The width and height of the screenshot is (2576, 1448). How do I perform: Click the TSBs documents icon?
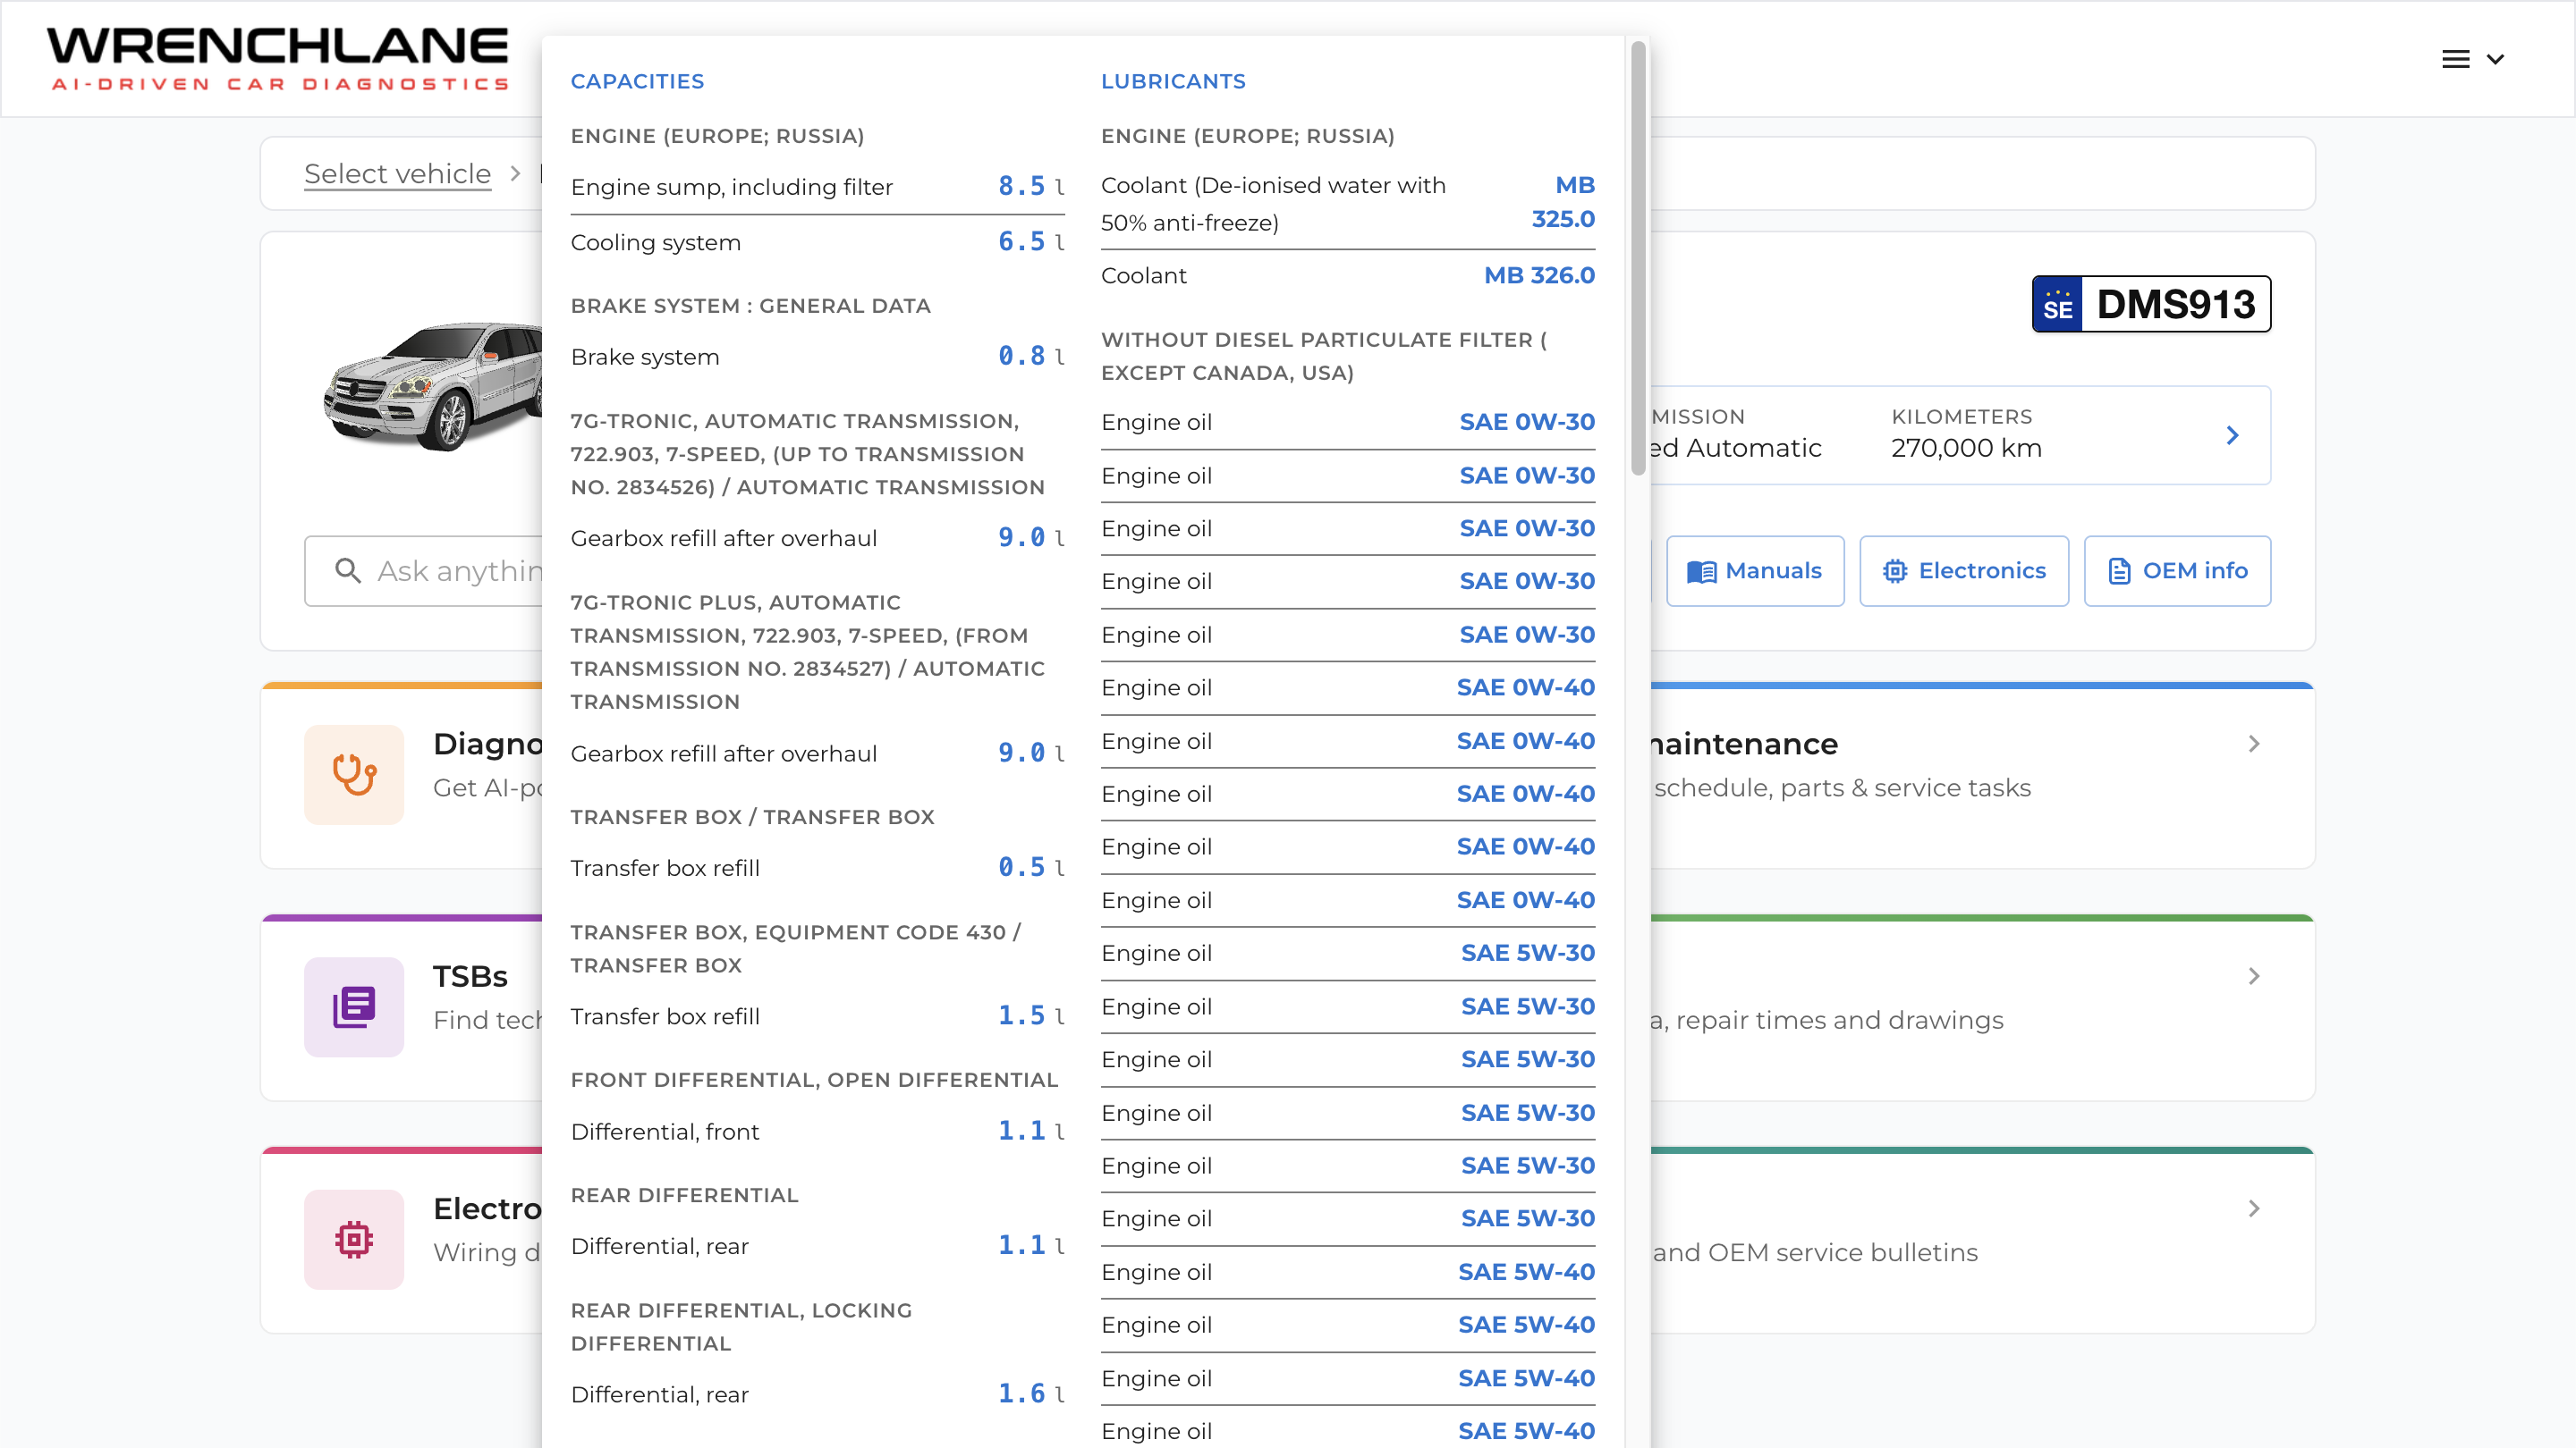pos(354,1007)
